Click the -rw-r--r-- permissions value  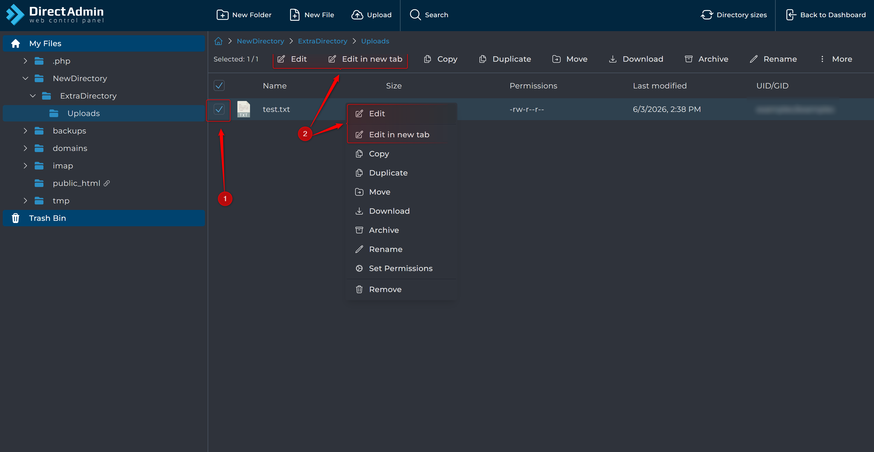(526, 109)
